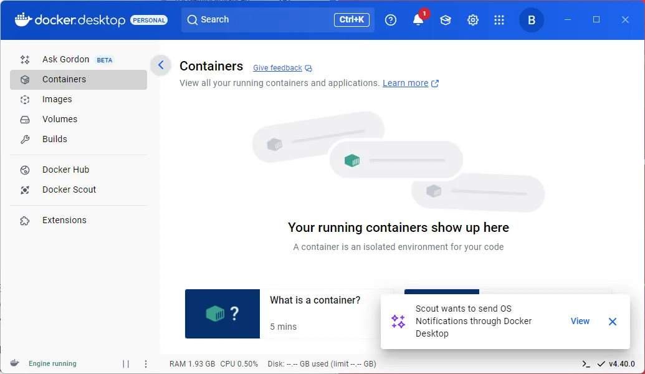Image resolution: width=645 pixels, height=374 pixels.
Task: Minimize the Docker Desktop window
Action: (x=568, y=20)
